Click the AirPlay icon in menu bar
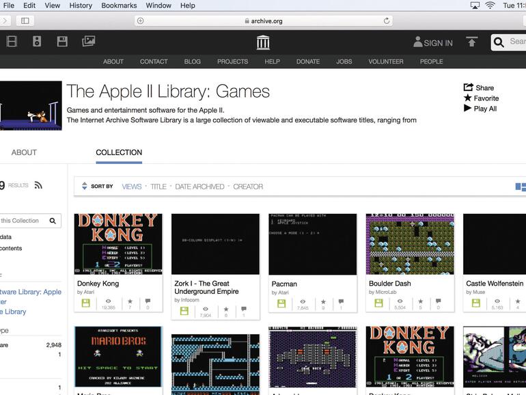 pos(475,5)
